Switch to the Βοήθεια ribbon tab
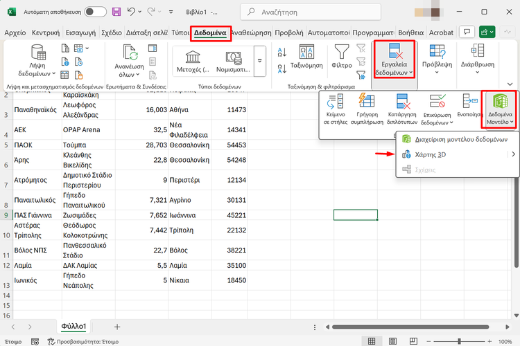Screen dimensions: 520x346 click(410, 33)
